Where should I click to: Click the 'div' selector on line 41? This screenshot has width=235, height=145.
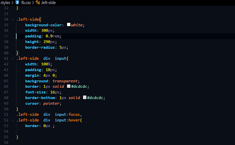coord(47,59)
